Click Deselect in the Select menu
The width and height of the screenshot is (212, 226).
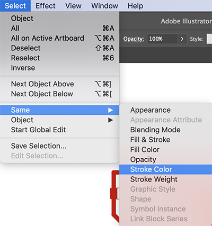[x=59, y=48]
